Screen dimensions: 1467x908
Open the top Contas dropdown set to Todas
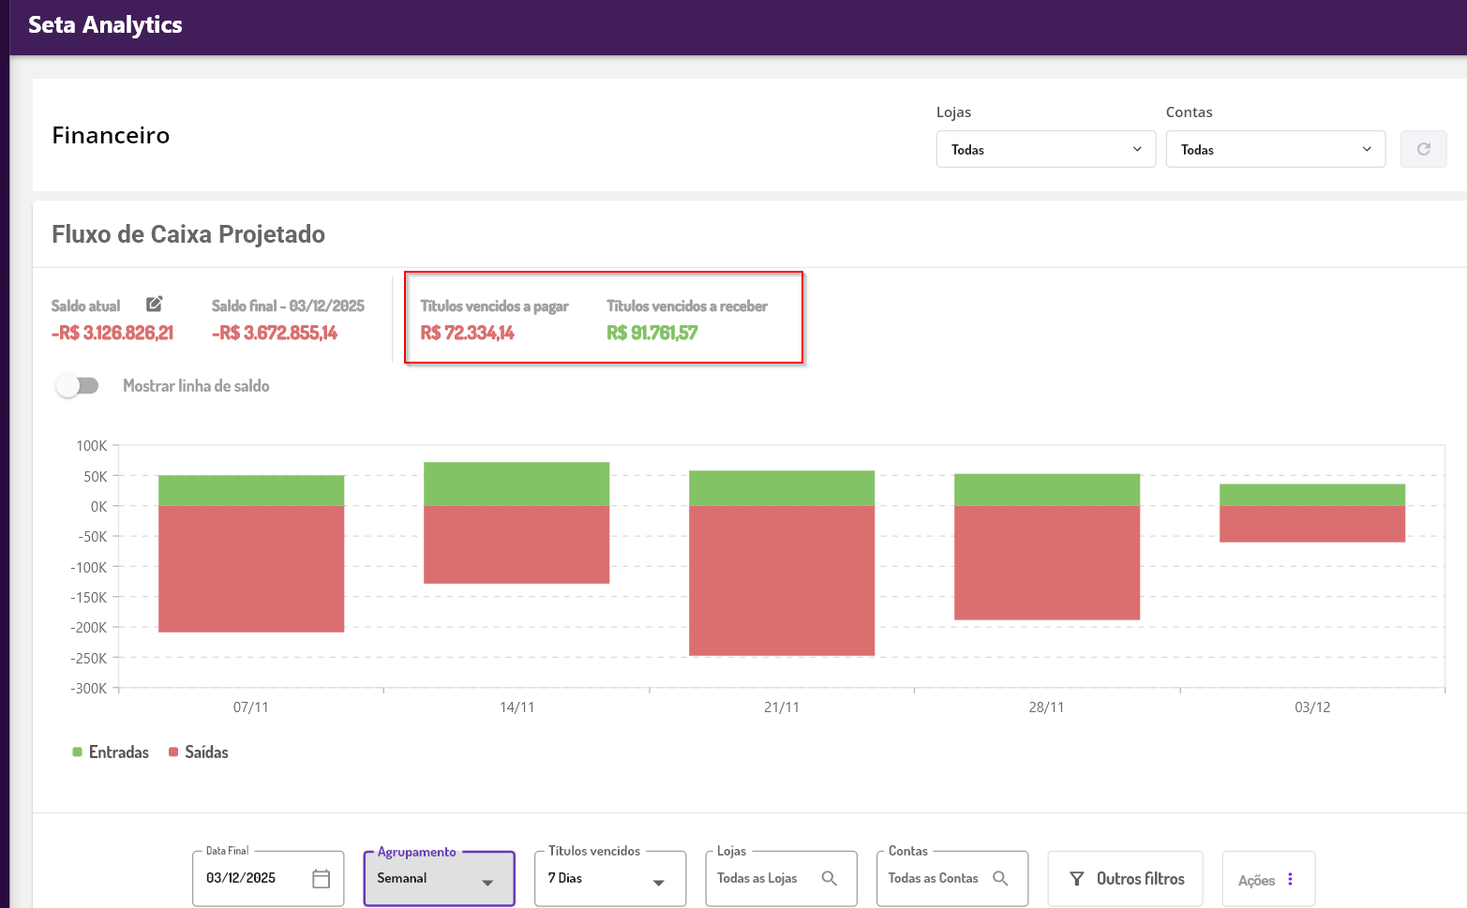pyautogui.click(x=1275, y=149)
